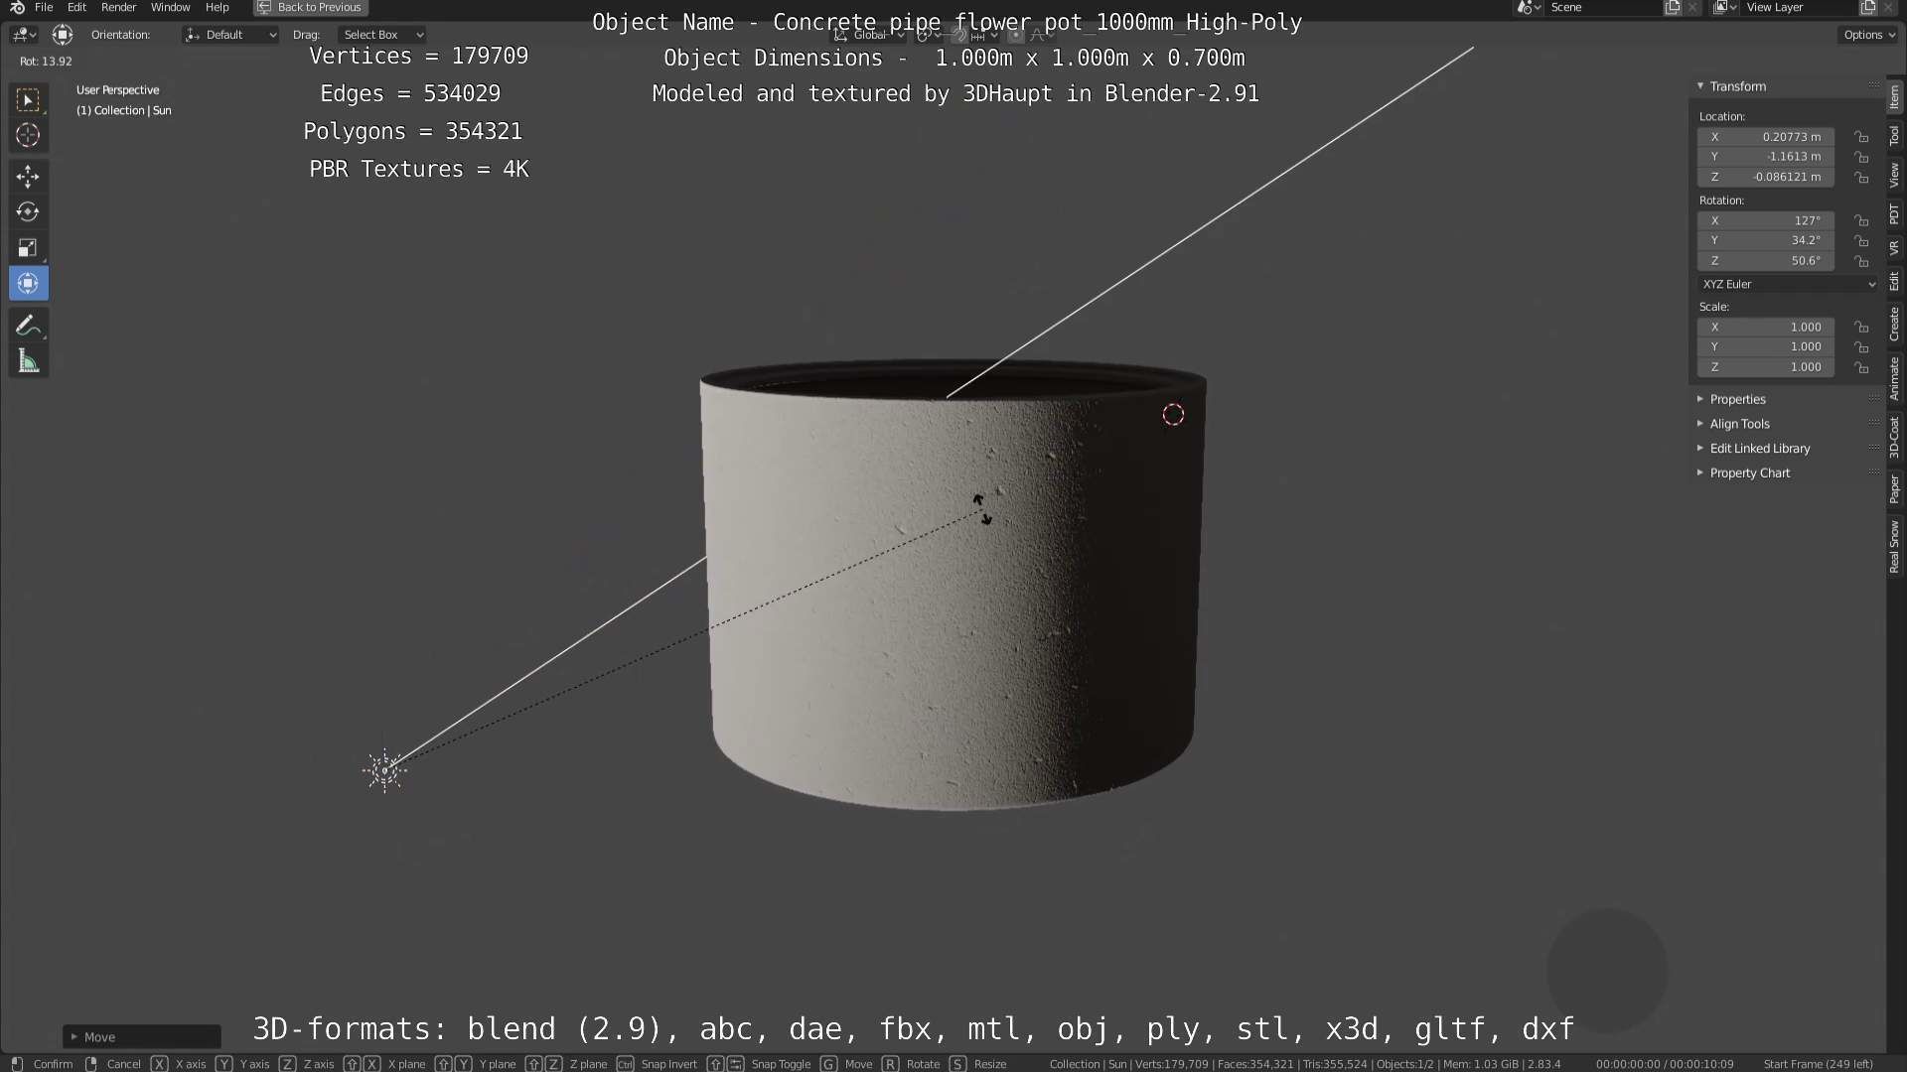Switch to the Animate sidebar tab

point(1895,378)
